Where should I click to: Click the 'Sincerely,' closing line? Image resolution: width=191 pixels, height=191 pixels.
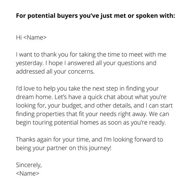pos(29,165)
